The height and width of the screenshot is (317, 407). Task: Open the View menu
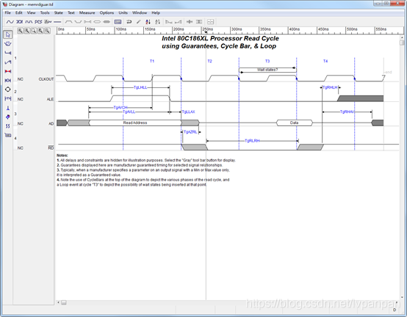pyautogui.click(x=31, y=12)
